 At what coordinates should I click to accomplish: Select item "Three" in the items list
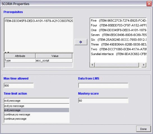click(118, 44)
